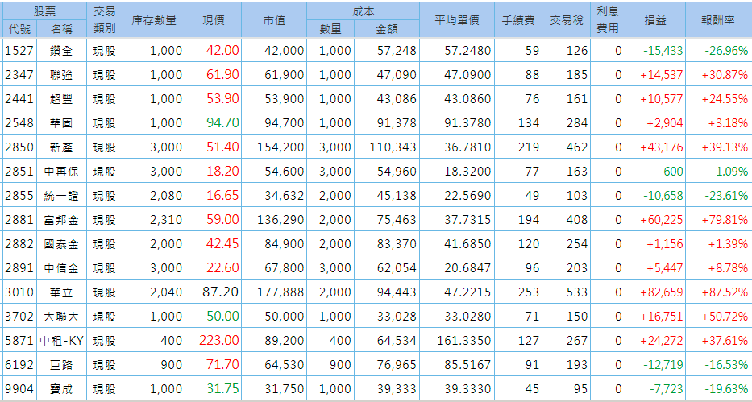Click the 利息費用 column header
Screen dimensions: 752x402
[608, 19]
